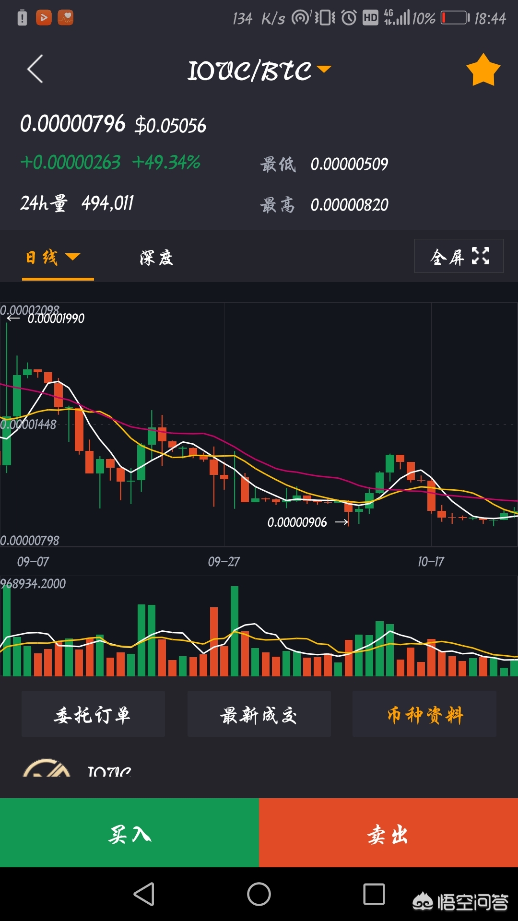The image size is (518, 921).
Task: Toggle the favorite star for IOUC/BTC
Action: (483, 70)
